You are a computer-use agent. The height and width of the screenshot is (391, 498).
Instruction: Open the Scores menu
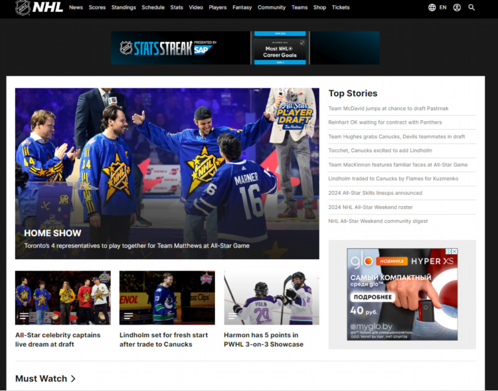coord(97,7)
